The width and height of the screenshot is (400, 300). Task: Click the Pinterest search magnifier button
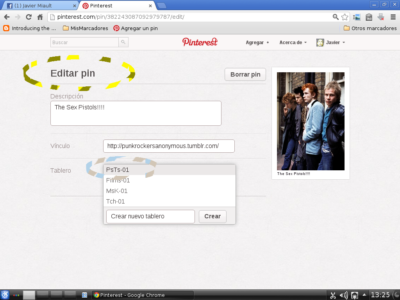click(x=123, y=42)
